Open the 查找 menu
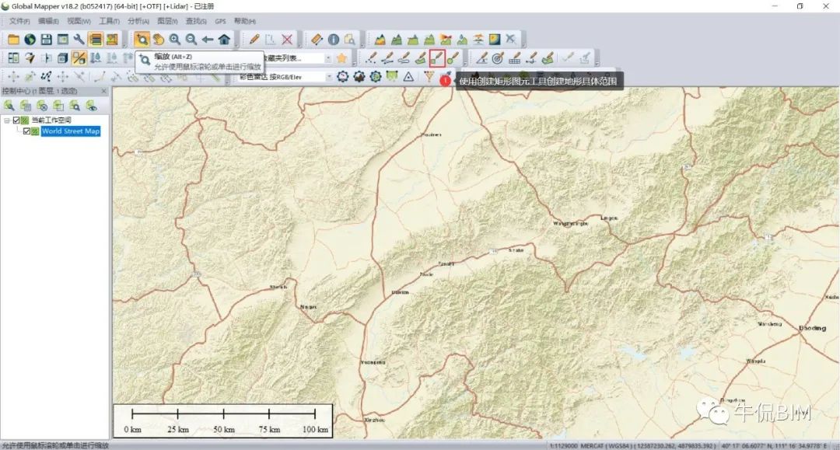Image resolution: width=840 pixels, height=450 pixels. coord(196,21)
